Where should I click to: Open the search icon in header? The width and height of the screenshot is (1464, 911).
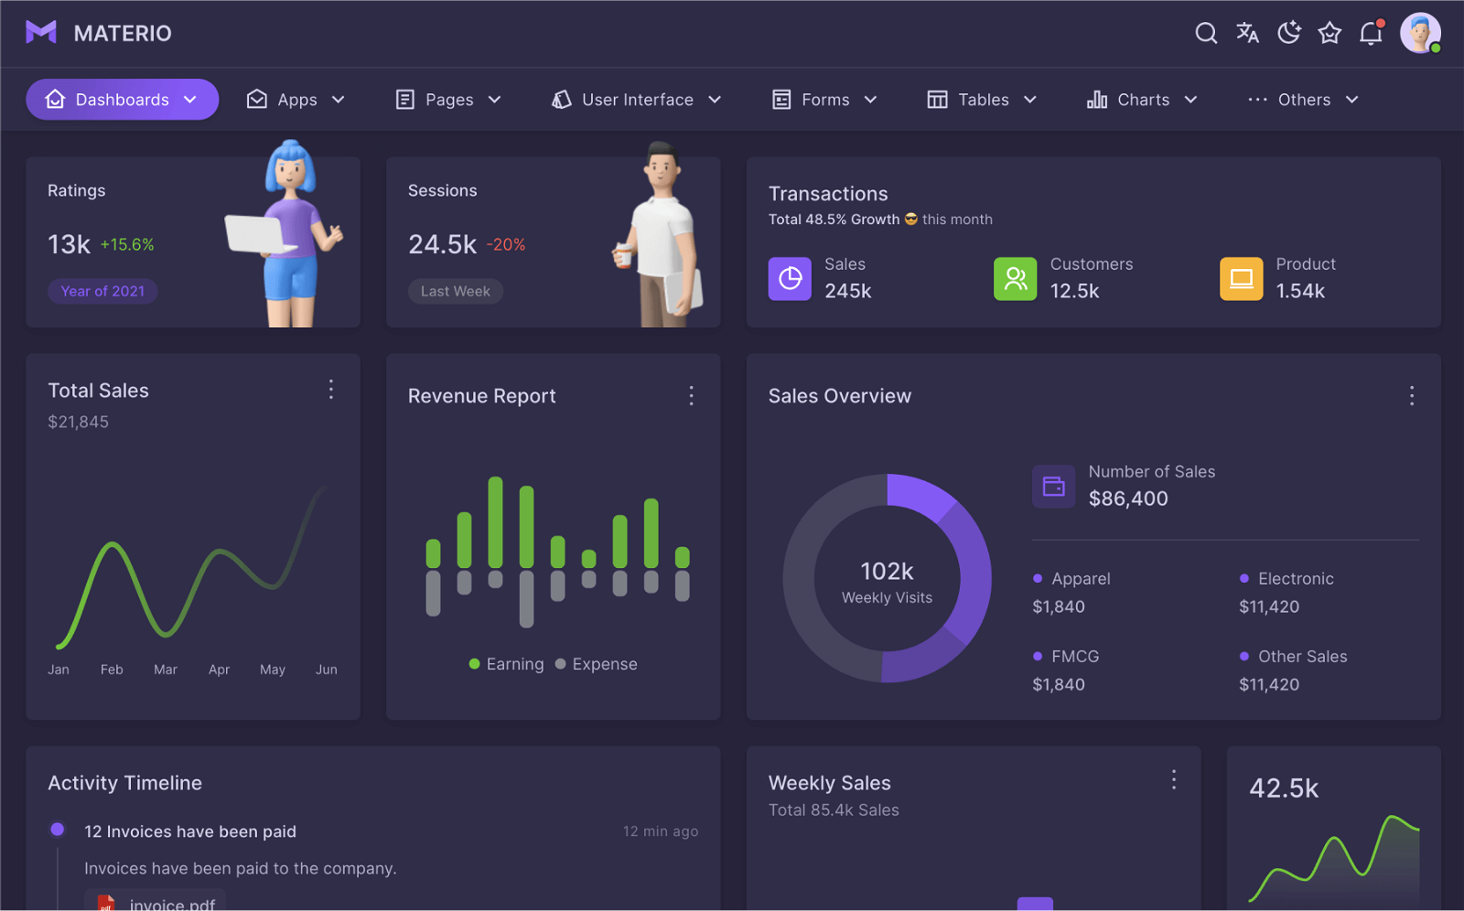click(1206, 34)
